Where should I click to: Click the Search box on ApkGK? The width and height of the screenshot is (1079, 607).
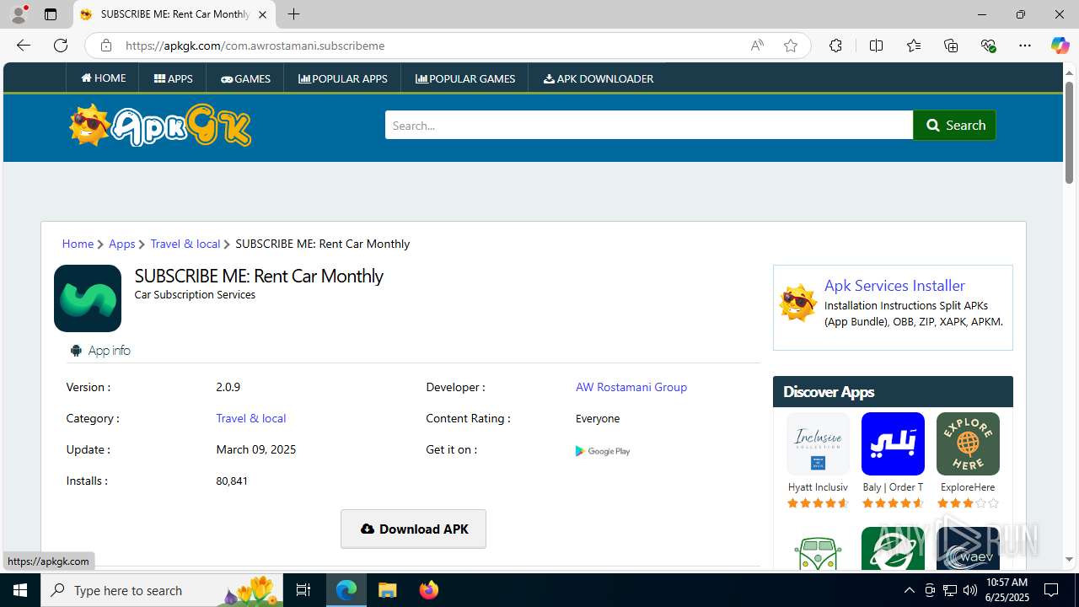pyautogui.click(x=649, y=126)
